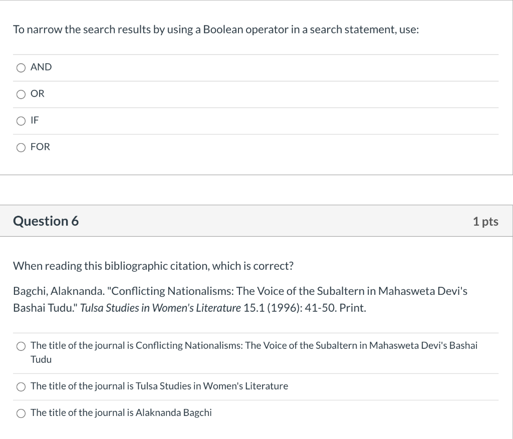This screenshot has height=439, width=513.
Task: Select the FOR radio button
Action: pos(21,147)
